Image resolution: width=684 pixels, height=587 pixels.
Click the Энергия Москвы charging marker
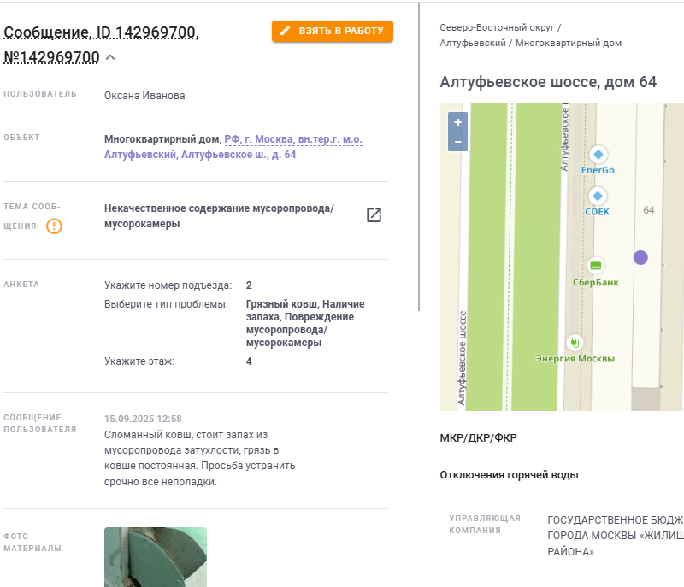coord(575,343)
